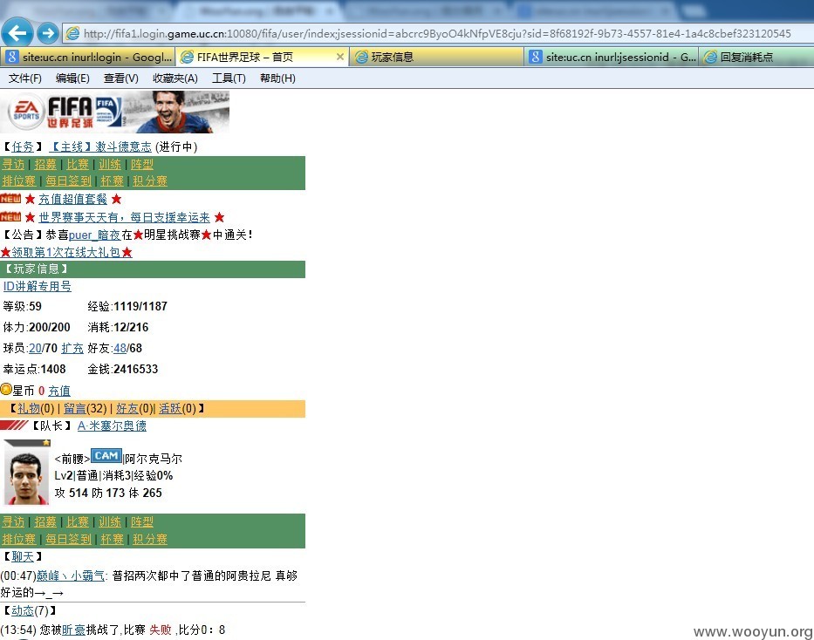814x640 pixels.
Task: Click the Google favicon on first tab
Action: (x=11, y=57)
